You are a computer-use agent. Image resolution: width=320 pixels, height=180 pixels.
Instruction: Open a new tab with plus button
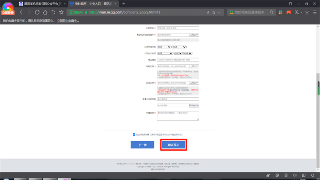point(124,4)
